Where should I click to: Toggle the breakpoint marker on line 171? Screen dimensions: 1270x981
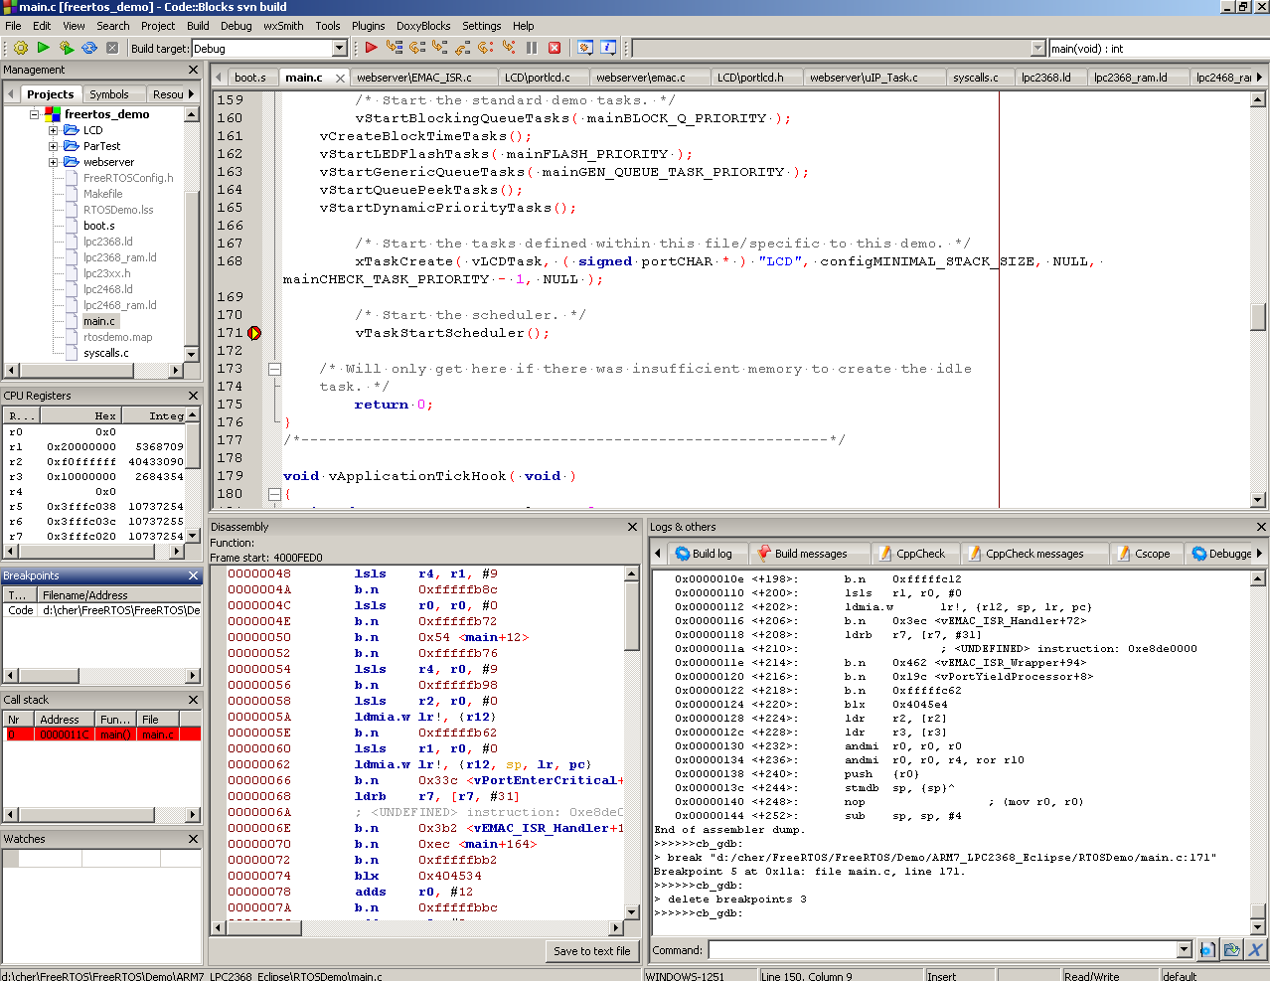pyautogui.click(x=254, y=333)
